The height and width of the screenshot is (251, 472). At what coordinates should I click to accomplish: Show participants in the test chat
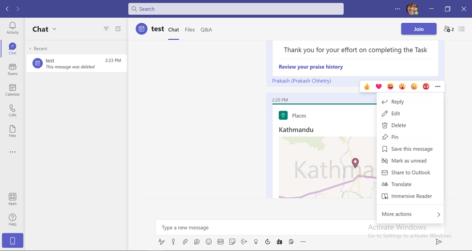click(x=448, y=29)
